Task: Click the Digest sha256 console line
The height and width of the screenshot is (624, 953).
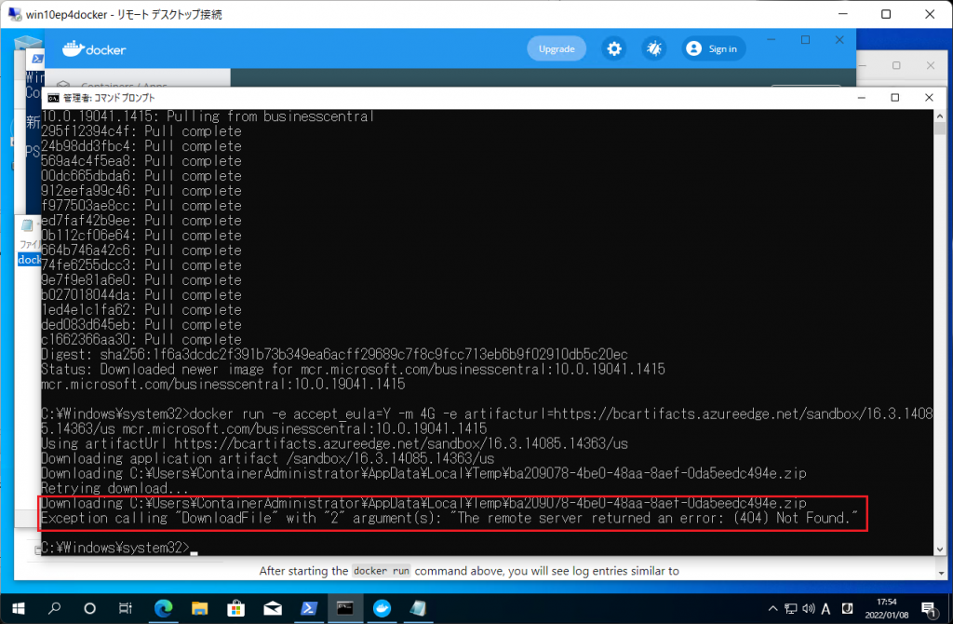Action: click(x=334, y=355)
